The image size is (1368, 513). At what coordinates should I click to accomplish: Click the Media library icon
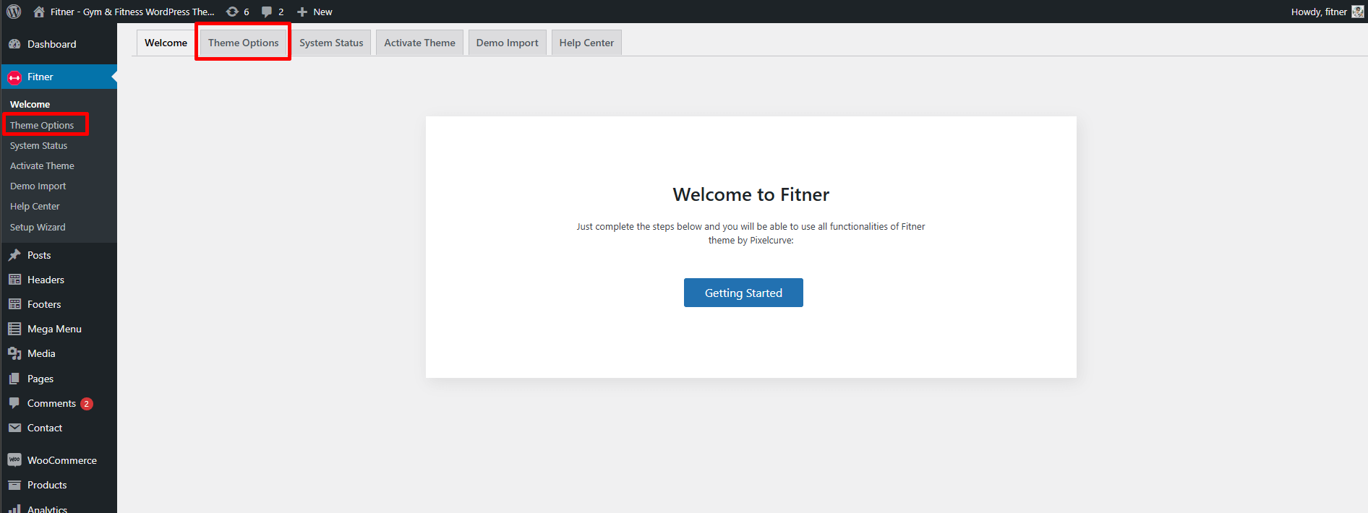[x=14, y=353]
